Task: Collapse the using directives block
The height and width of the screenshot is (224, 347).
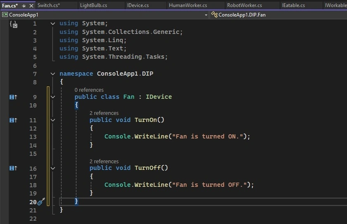Action: [53, 24]
